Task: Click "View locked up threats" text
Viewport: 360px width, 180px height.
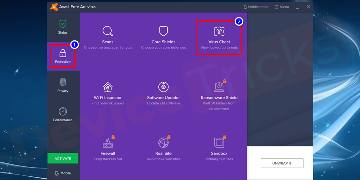Action: (219, 48)
